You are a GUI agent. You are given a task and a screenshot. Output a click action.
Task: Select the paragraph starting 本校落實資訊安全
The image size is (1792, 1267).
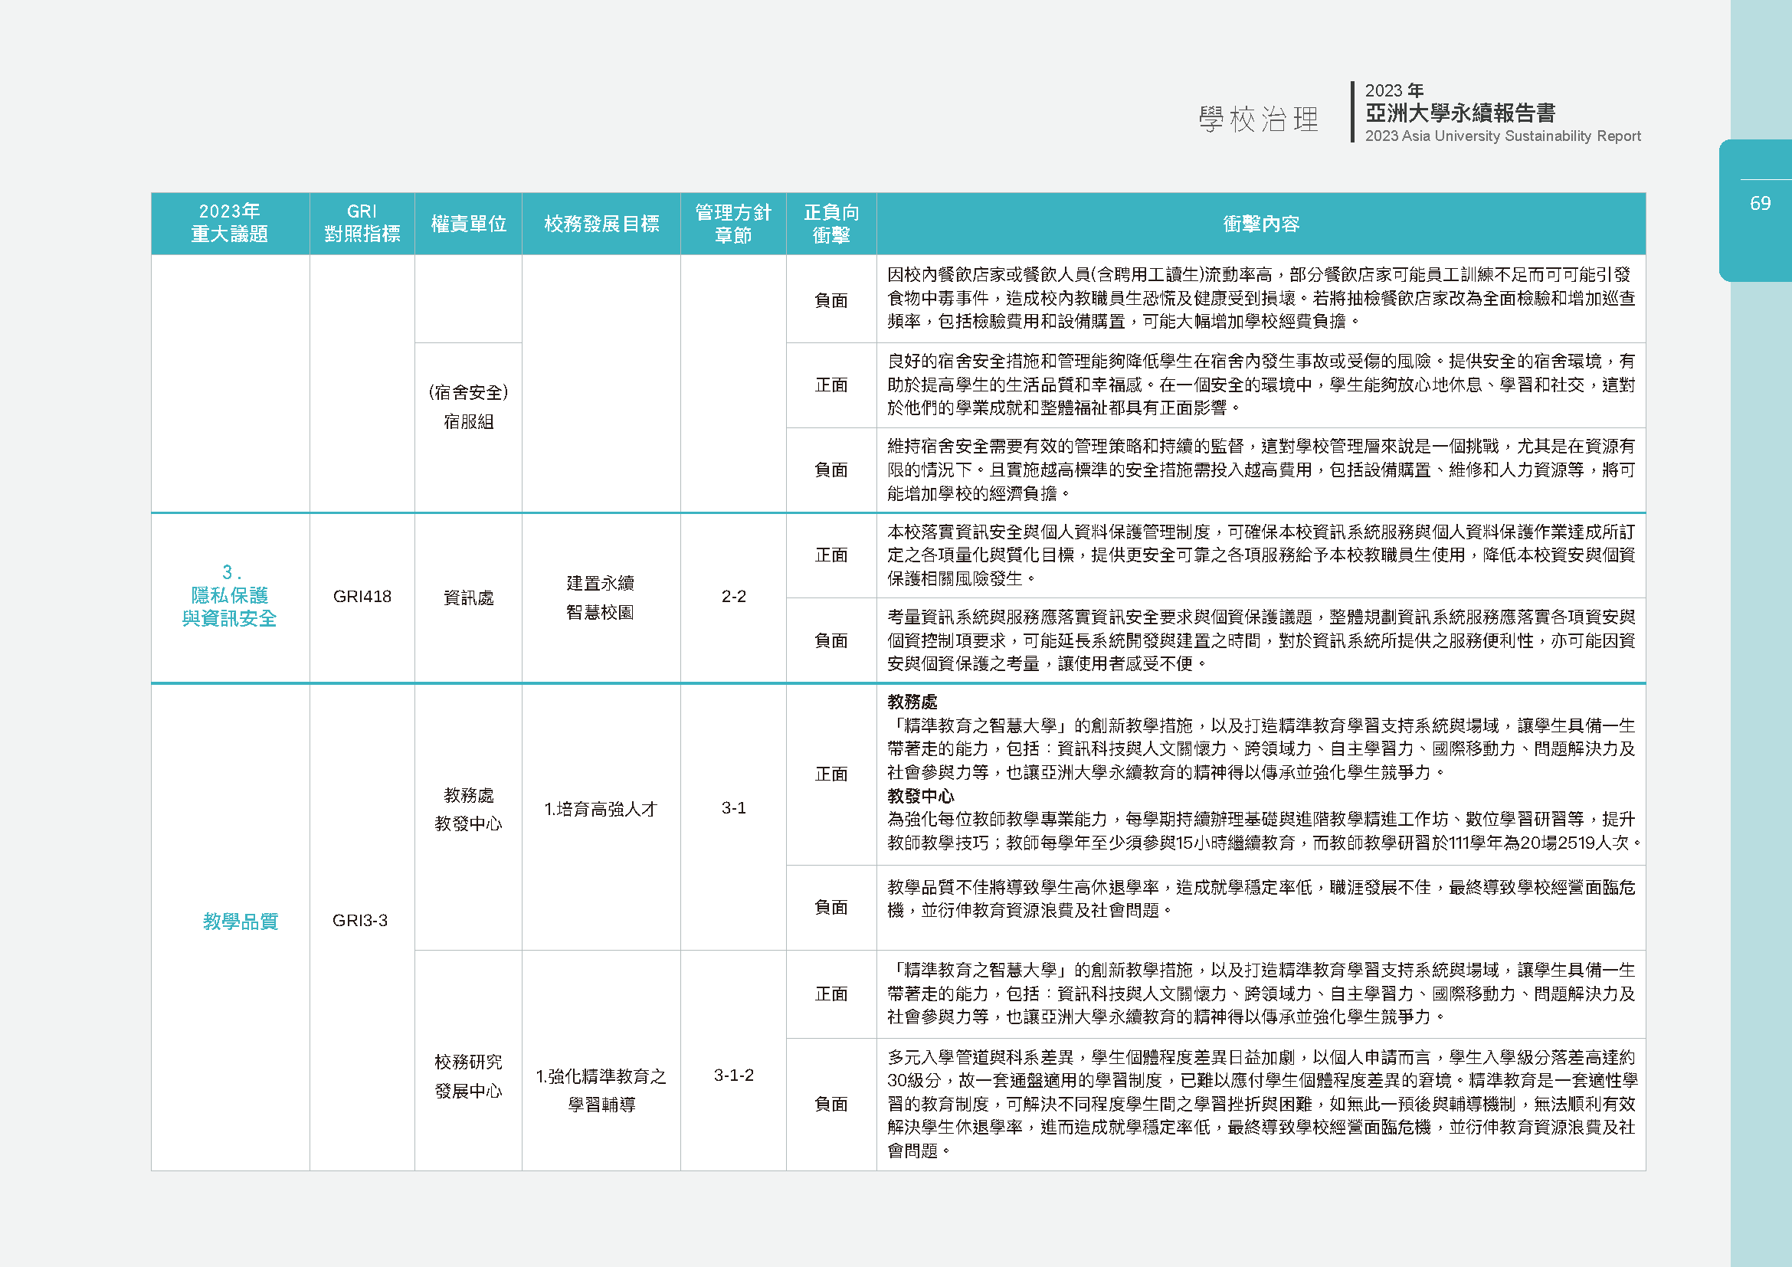[1261, 555]
